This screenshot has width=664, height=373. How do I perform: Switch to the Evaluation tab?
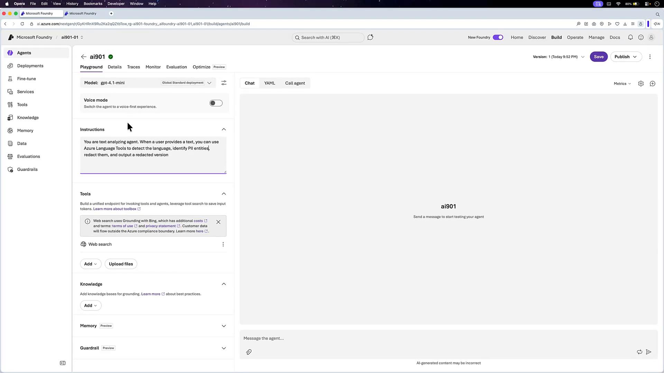pos(176,67)
